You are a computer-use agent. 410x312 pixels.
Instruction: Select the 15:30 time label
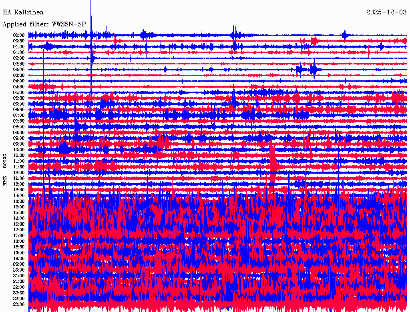19,213
